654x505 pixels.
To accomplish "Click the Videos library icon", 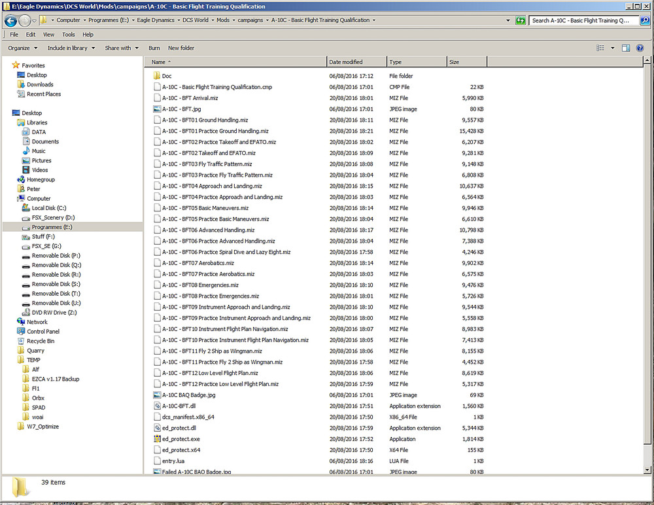I will click(x=26, y=170).
